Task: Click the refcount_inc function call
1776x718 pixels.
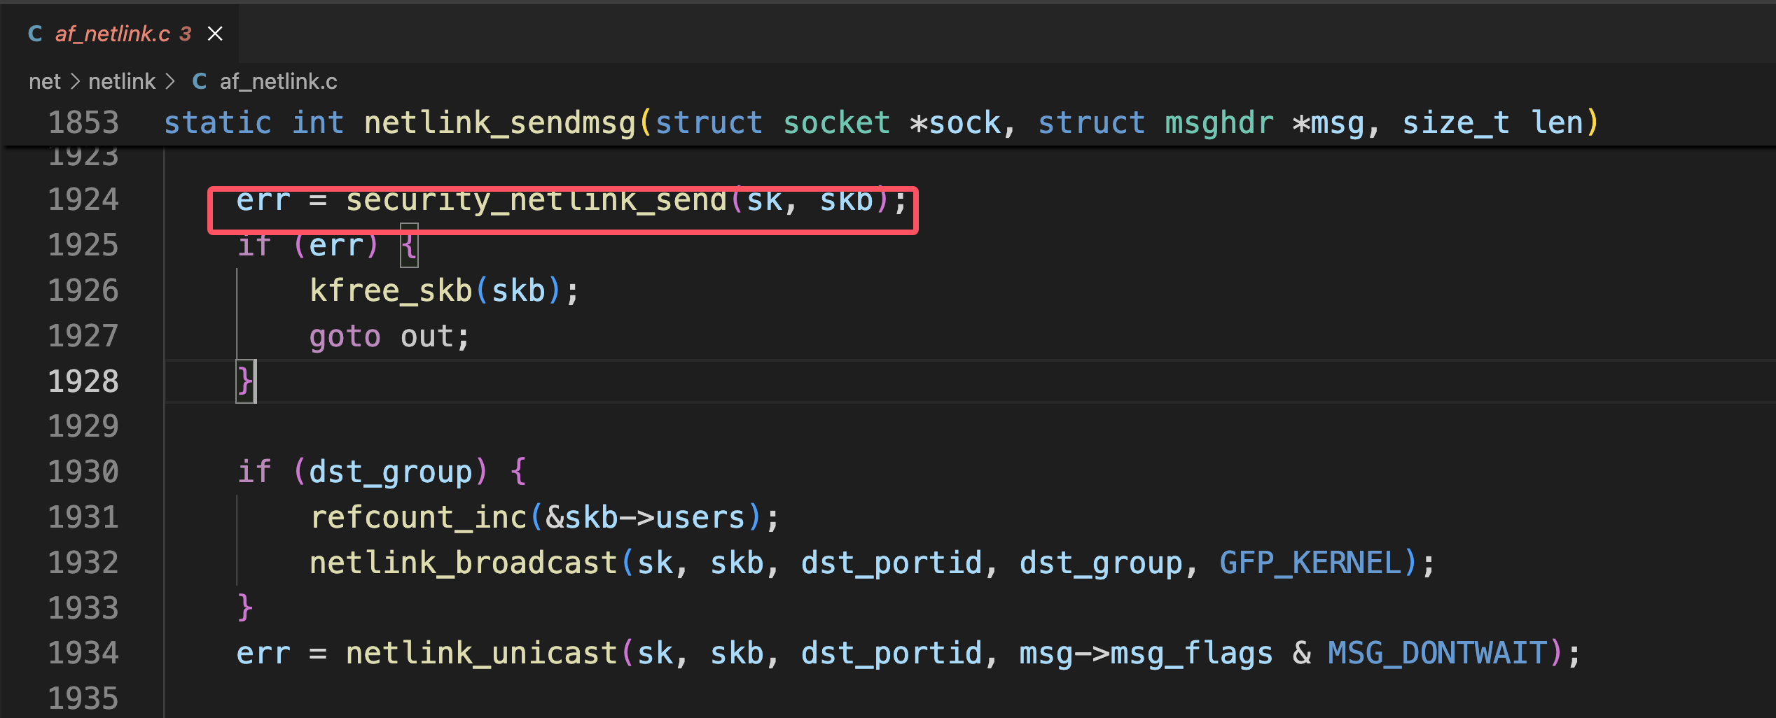Action: pyautogui.click(x=418, y=518)
